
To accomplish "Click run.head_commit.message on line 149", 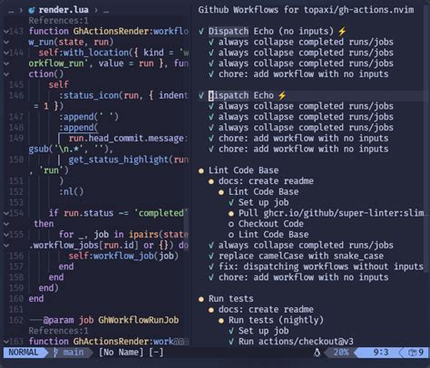I will 126,139.
